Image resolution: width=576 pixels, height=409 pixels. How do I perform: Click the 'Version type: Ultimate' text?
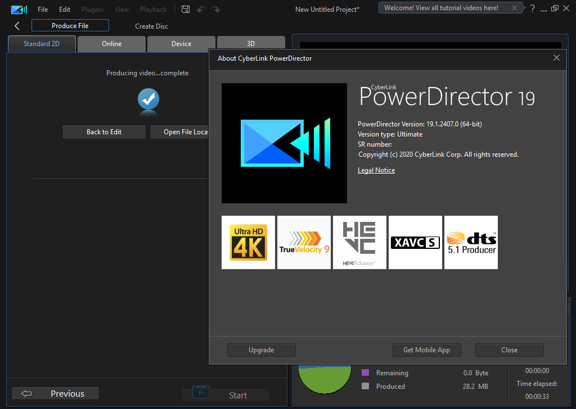tap(390, 134)
